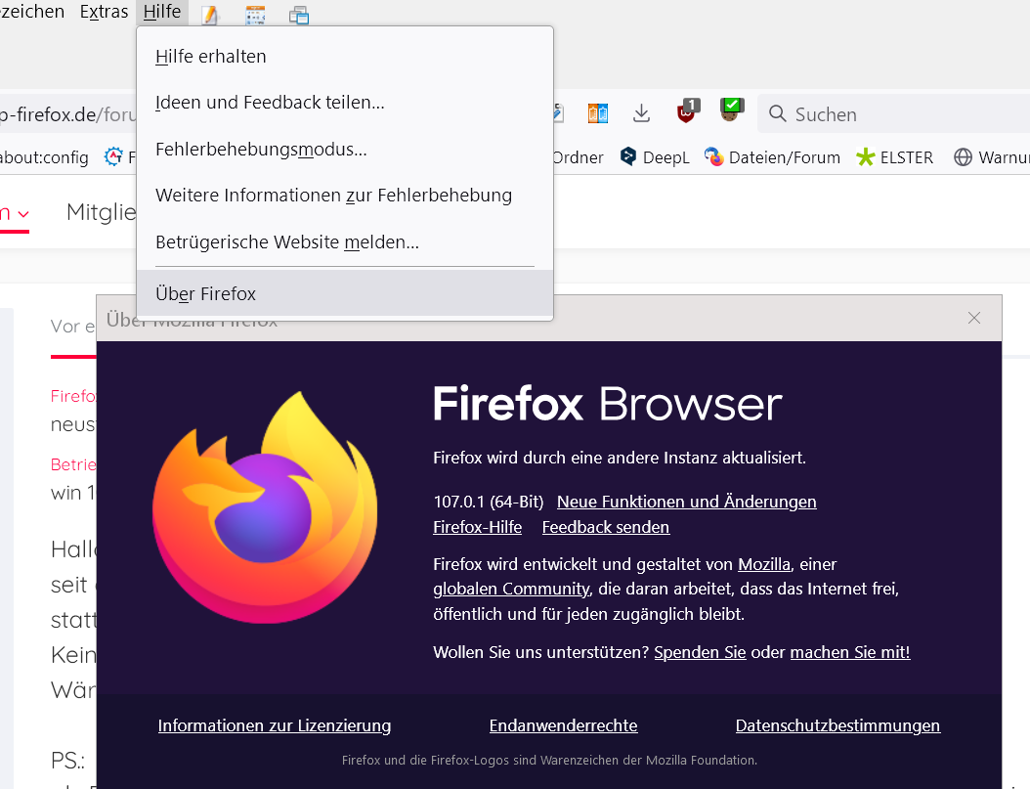
Task: Open the about:config bookmark
Action: pyautogui.click(x=44, y=157)
